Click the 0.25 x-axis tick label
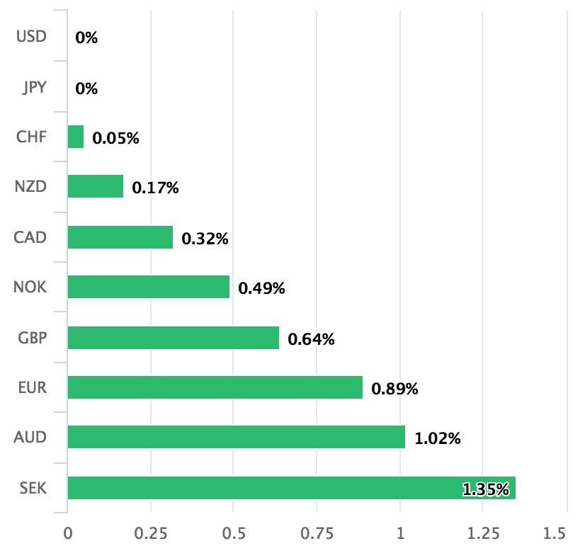The image size is (585, 558). 150,533
